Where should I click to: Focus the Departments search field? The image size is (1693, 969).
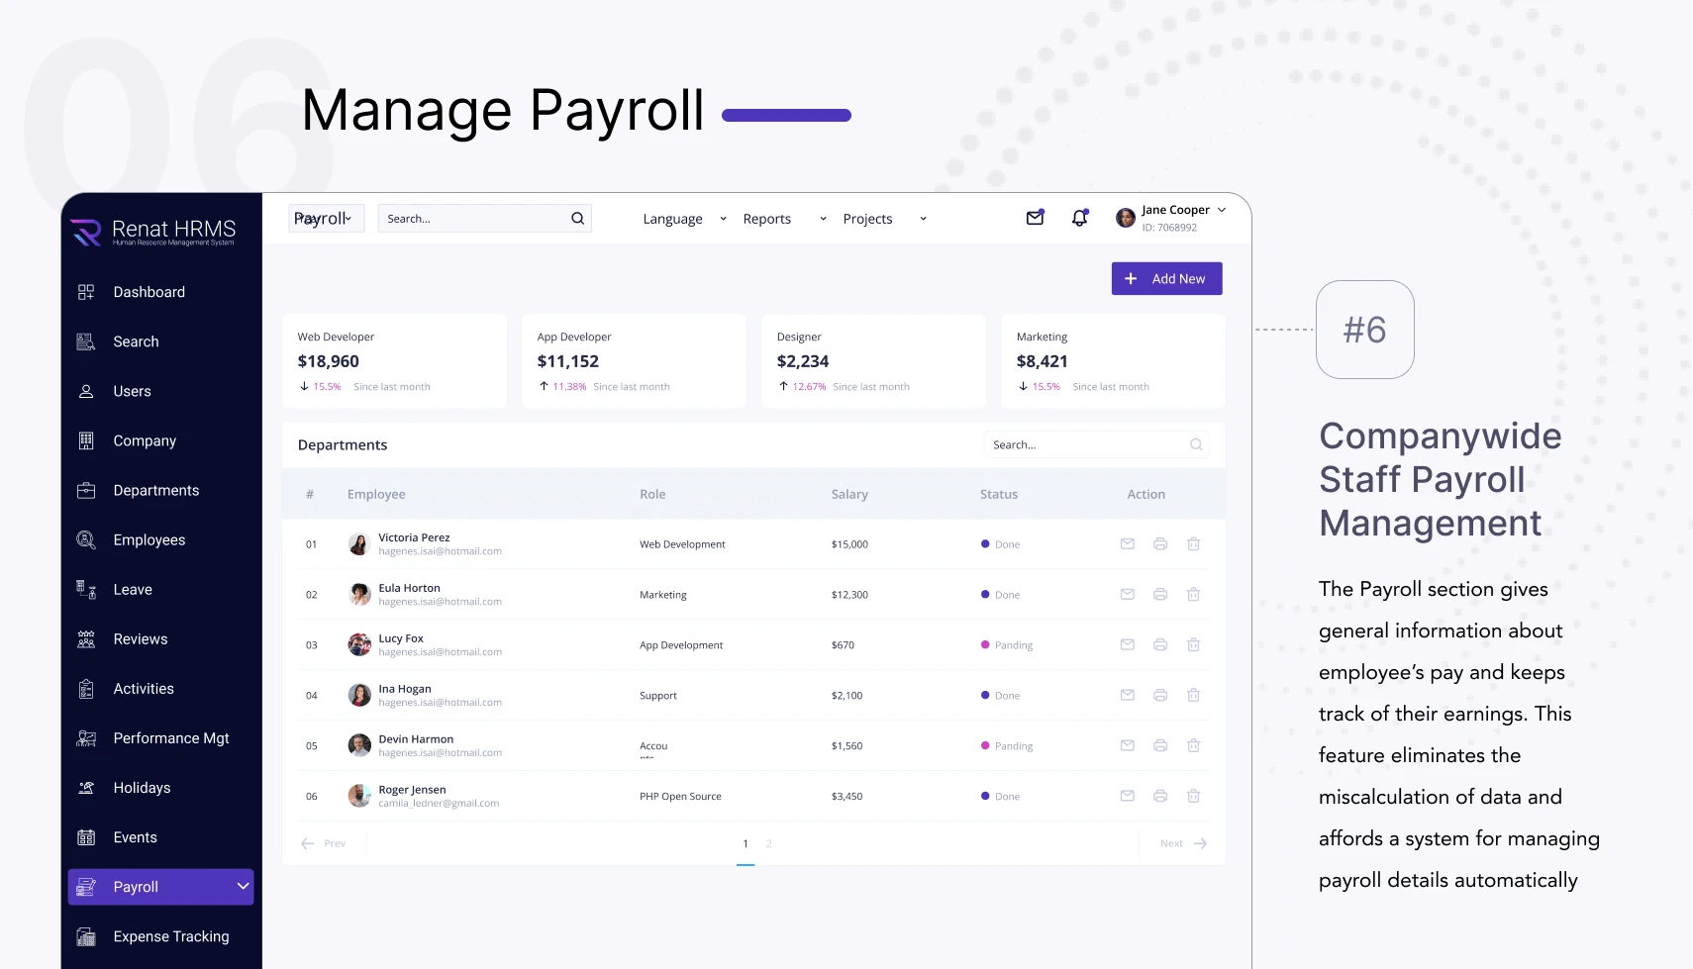1096,445
